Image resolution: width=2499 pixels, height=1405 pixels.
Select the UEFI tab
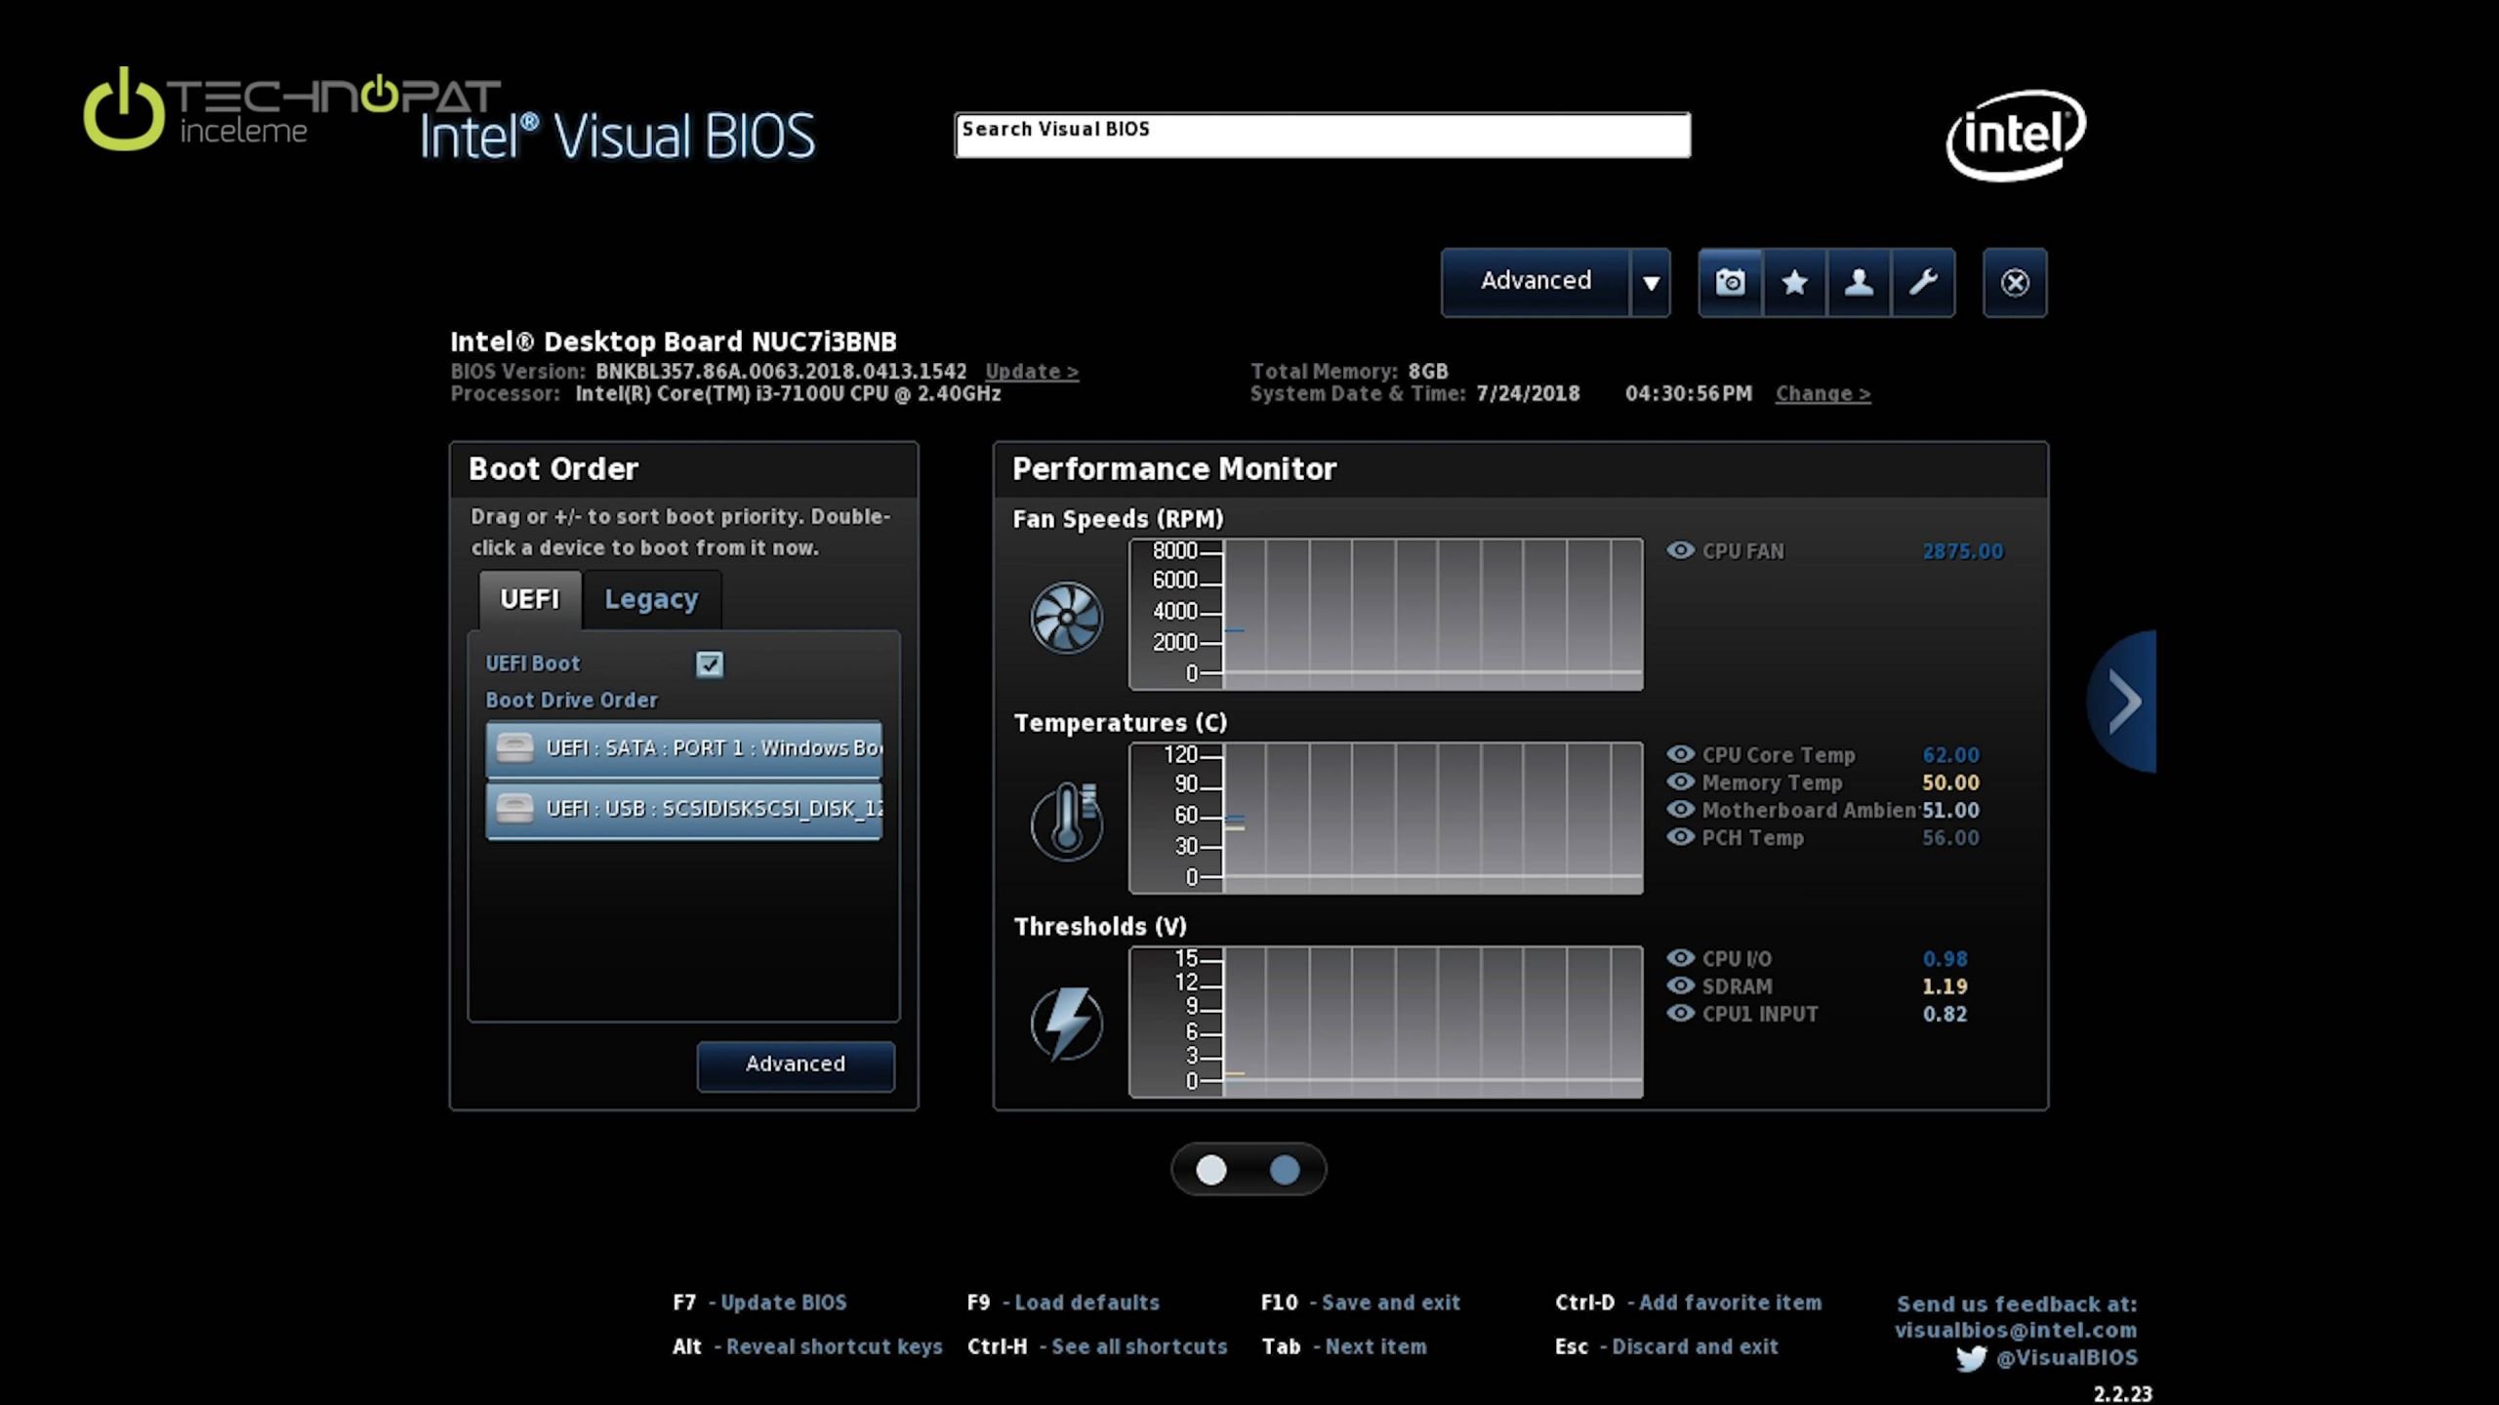coord(529,599)
